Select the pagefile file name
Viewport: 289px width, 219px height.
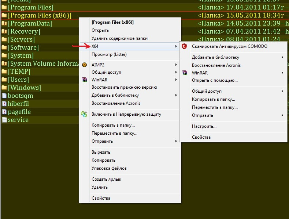[x=19, y=112]
